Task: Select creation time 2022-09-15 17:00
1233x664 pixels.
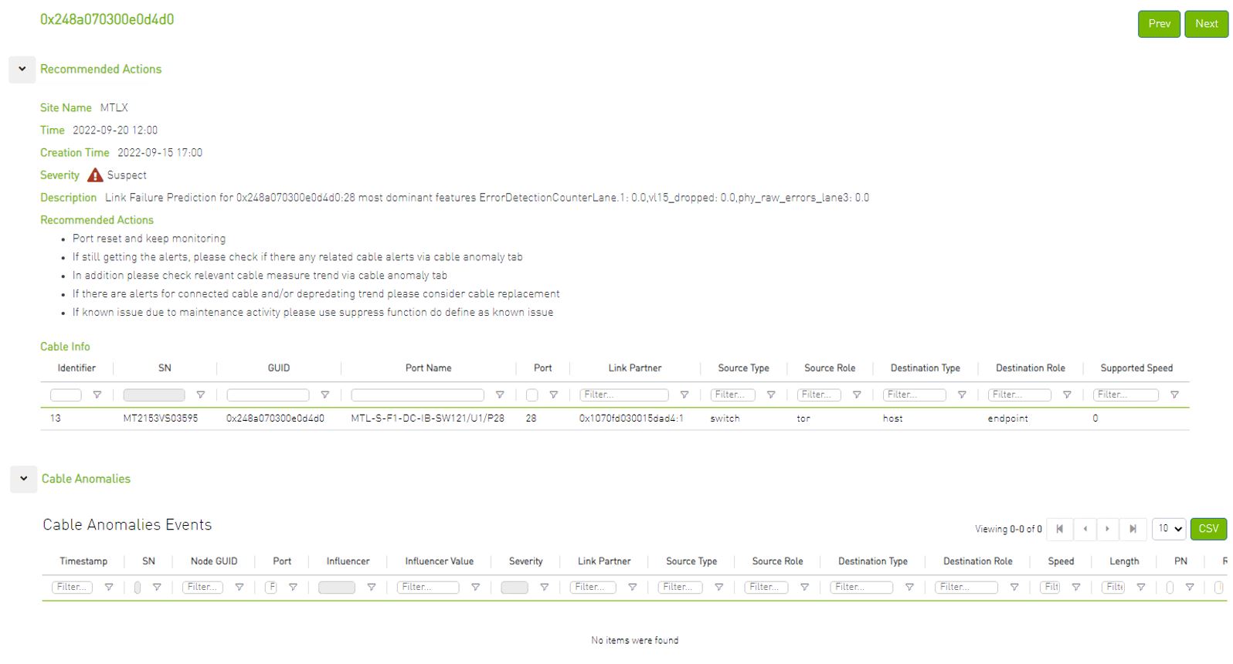Action: click(x=160, y=153)
